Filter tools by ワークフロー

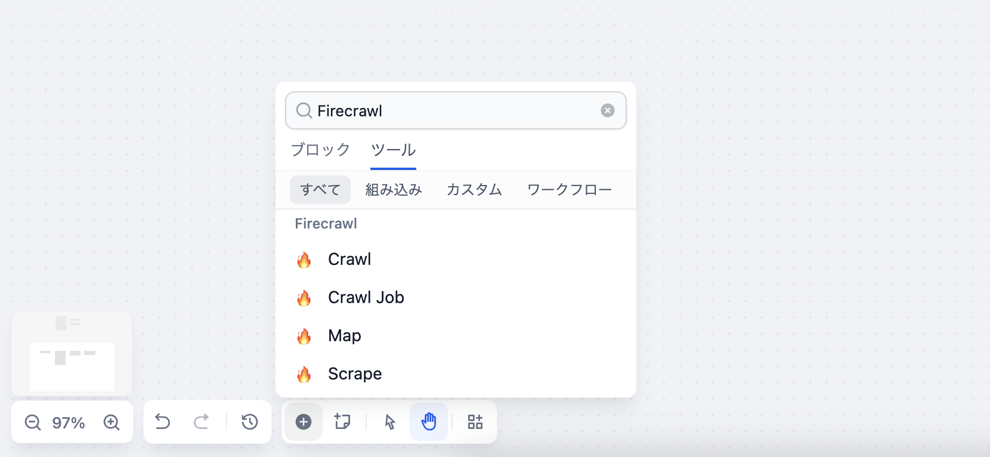tap(568, 189)
